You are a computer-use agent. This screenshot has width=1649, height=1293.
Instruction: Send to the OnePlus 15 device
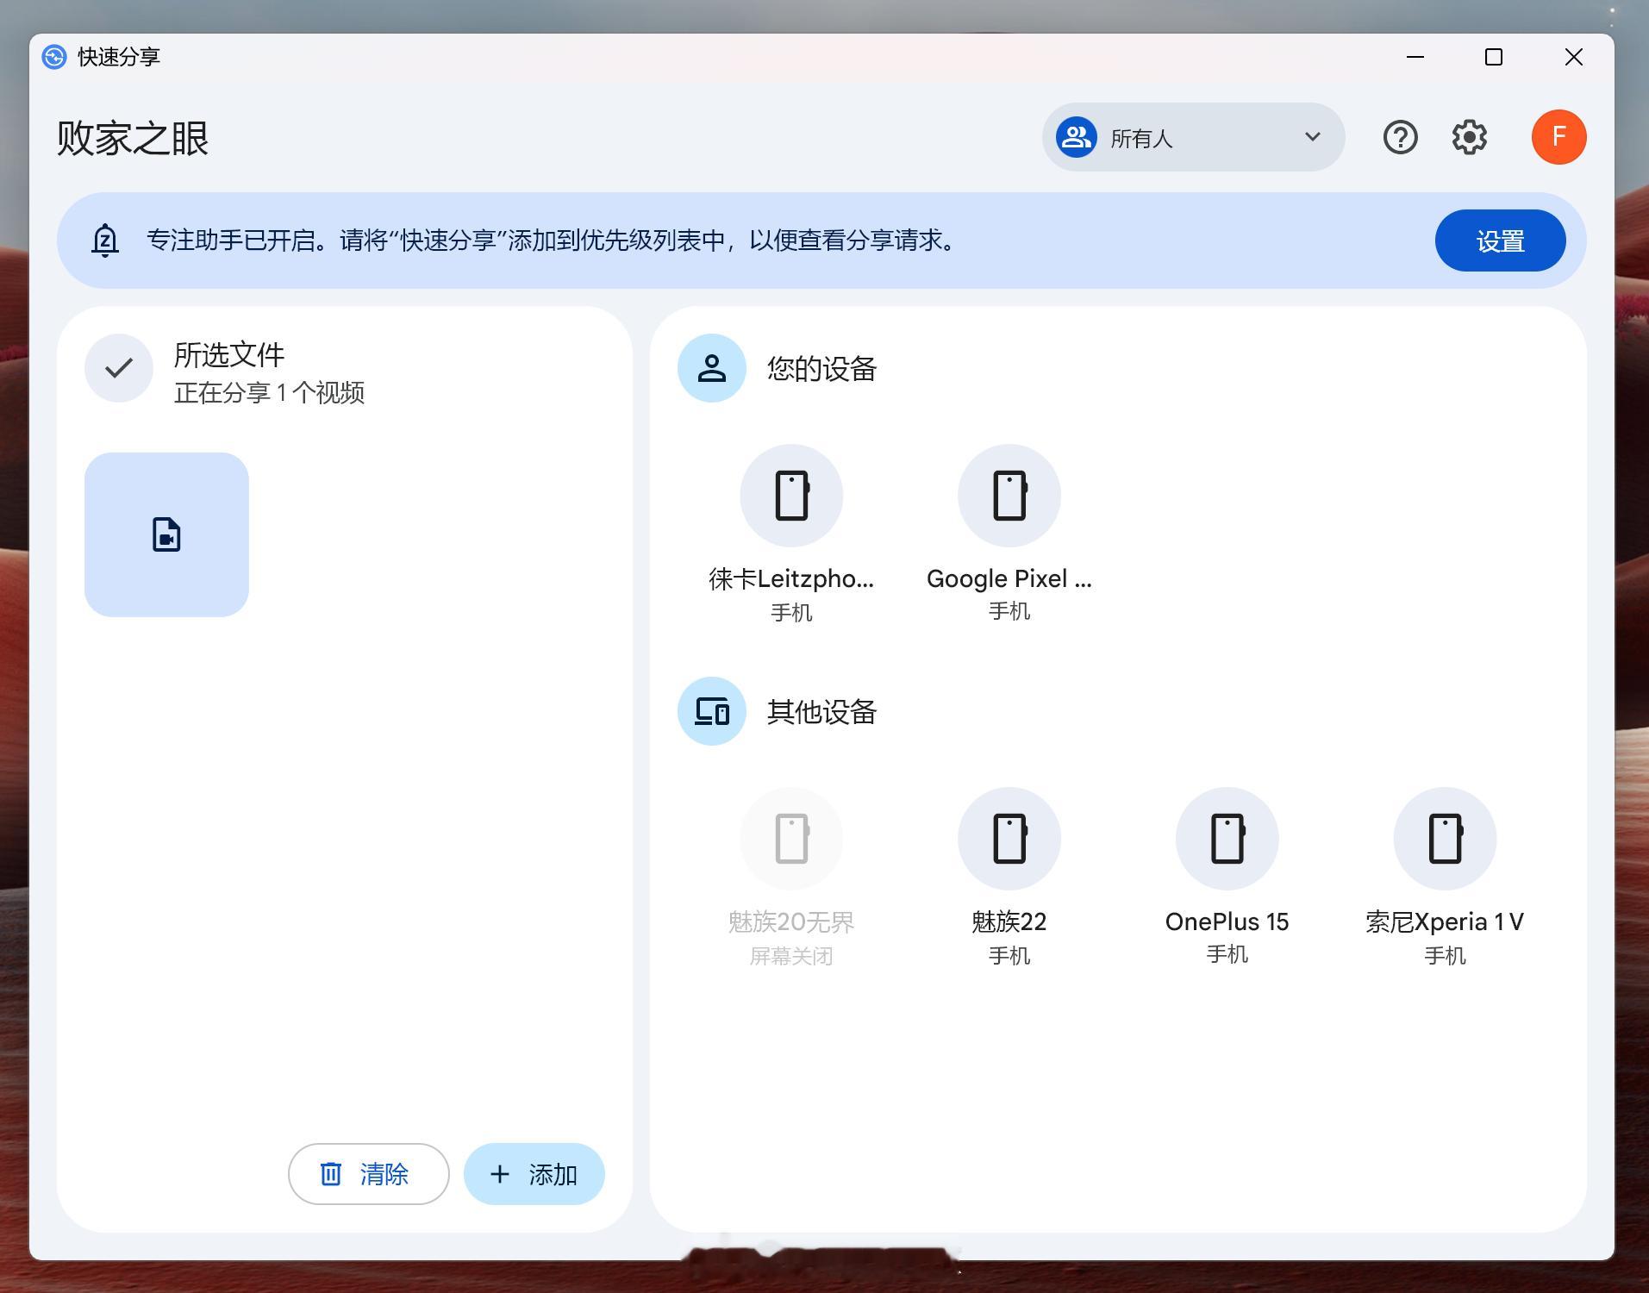(x=1227, y=876)
